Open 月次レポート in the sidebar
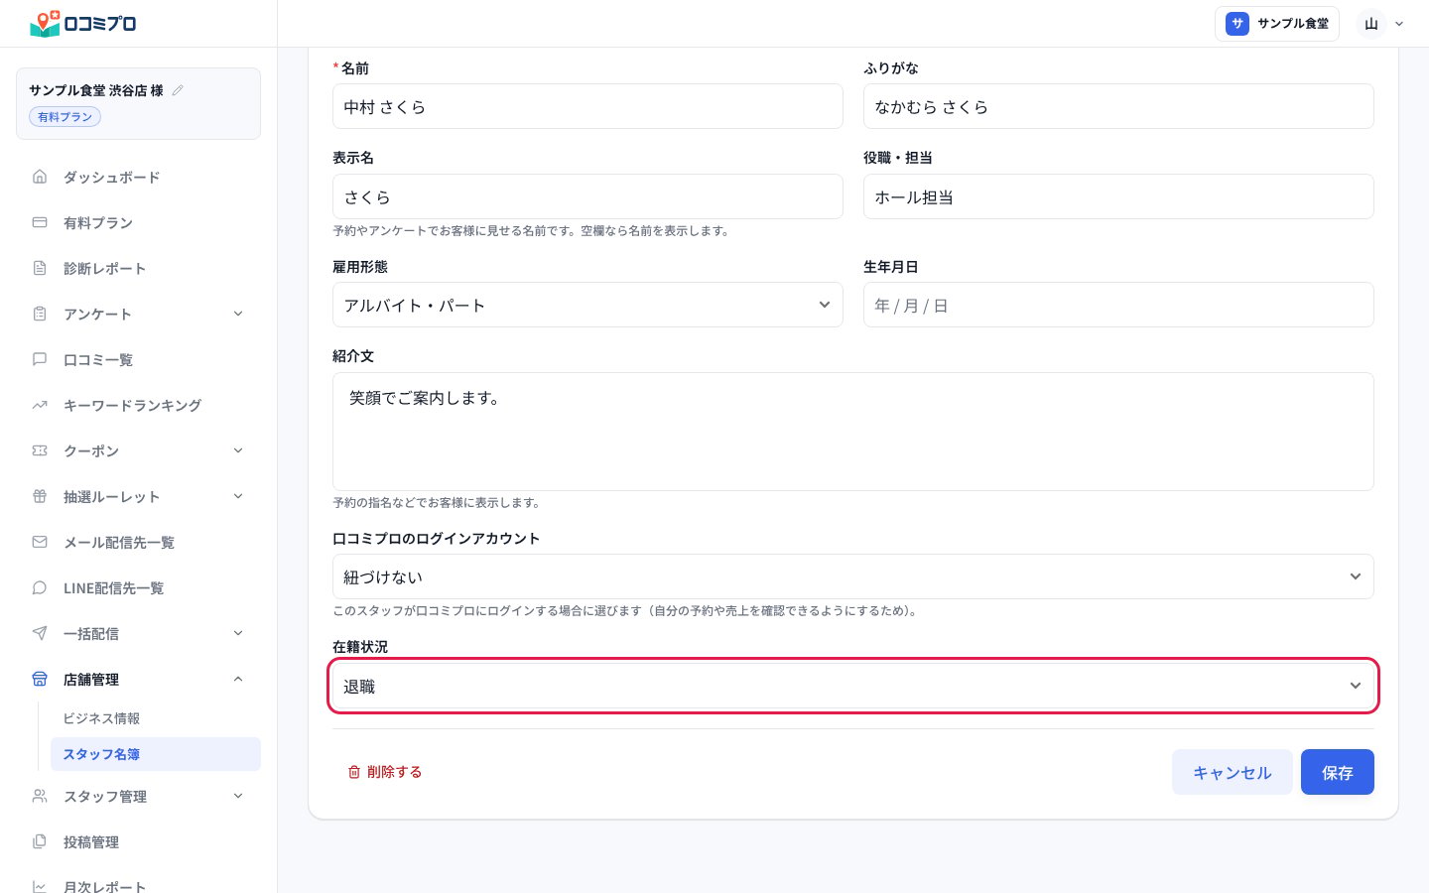The image size is (1429, 893). (104, 886)
